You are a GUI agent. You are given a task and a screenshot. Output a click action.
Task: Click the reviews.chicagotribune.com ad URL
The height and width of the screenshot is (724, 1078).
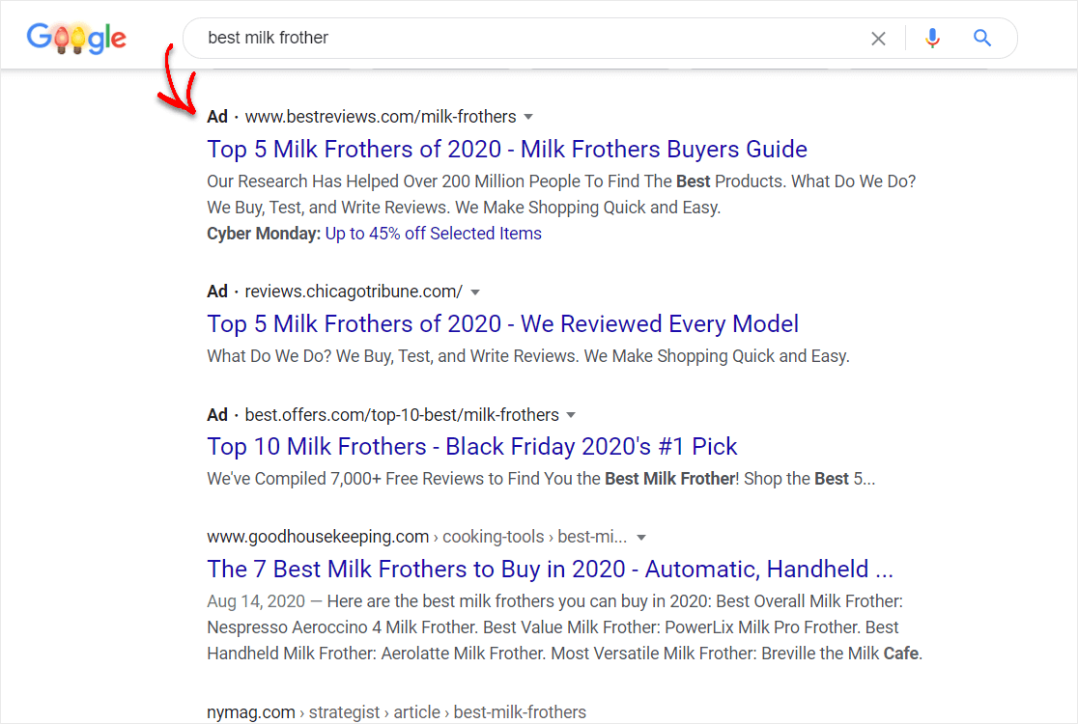point(354,292)
